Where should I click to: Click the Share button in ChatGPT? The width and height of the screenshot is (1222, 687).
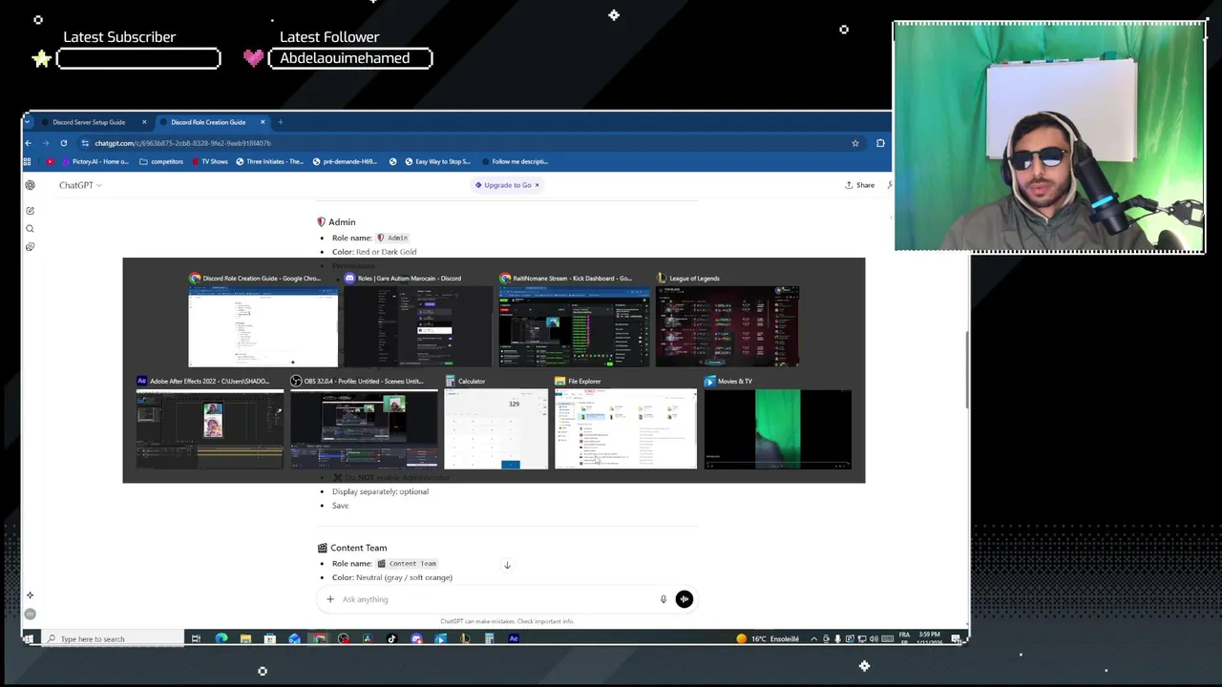click(x=860, y=185)
